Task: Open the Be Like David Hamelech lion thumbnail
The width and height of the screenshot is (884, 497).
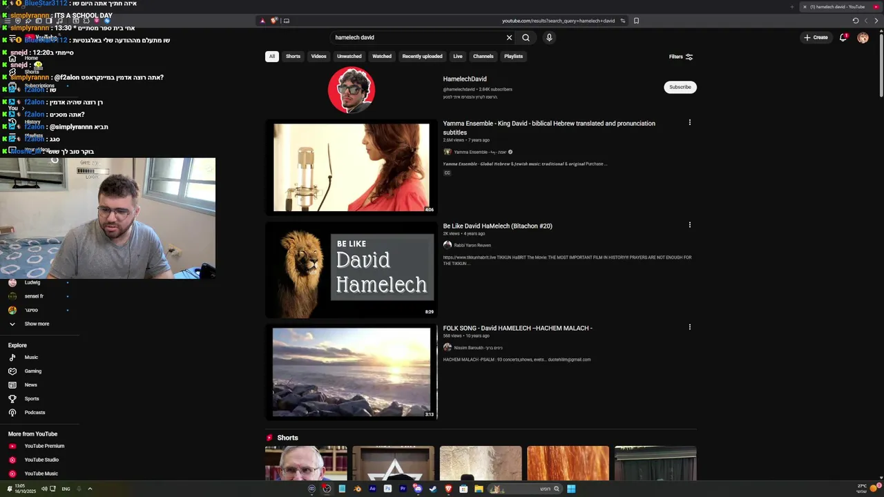Action: pos(352,270)
